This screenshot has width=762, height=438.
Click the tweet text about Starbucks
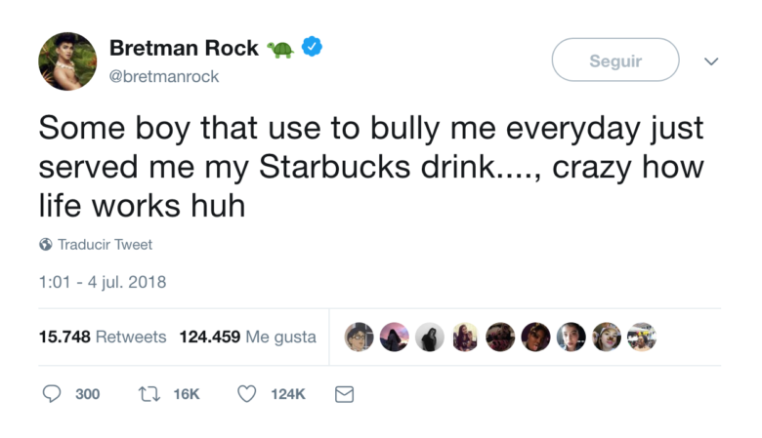371,168
